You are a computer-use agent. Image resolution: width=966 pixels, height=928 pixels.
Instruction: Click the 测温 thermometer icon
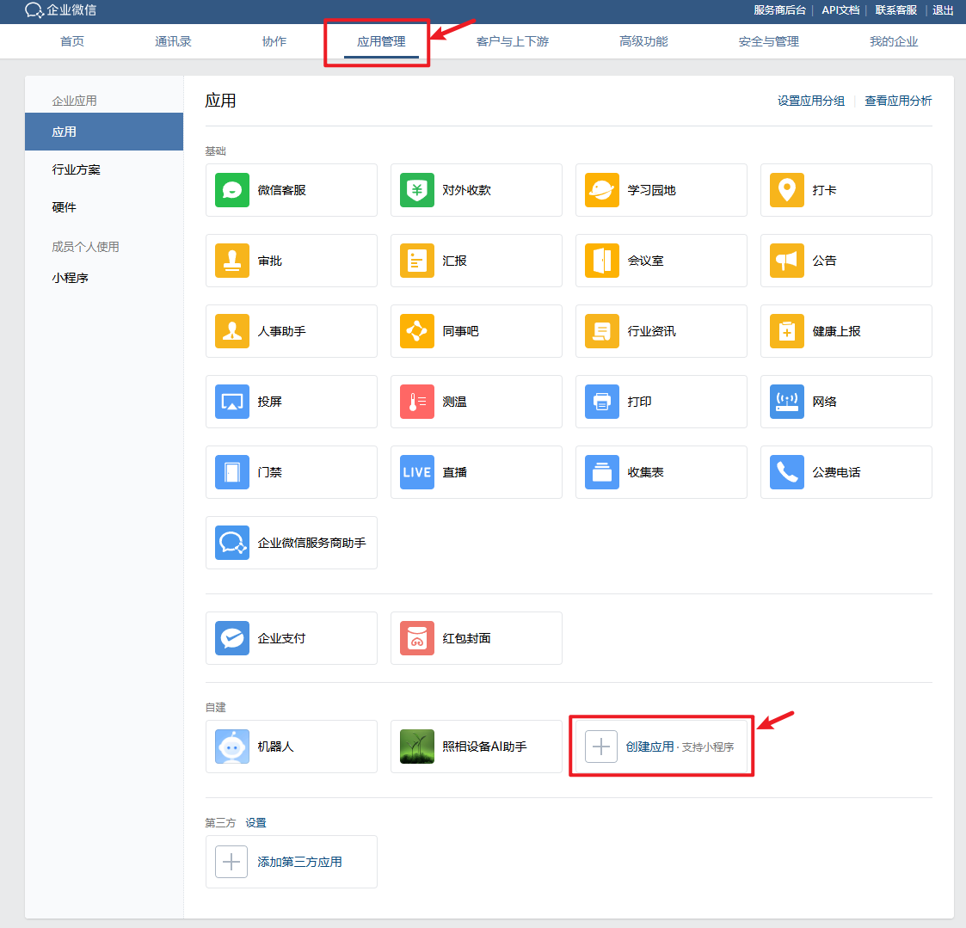click(x=416, y=402)
